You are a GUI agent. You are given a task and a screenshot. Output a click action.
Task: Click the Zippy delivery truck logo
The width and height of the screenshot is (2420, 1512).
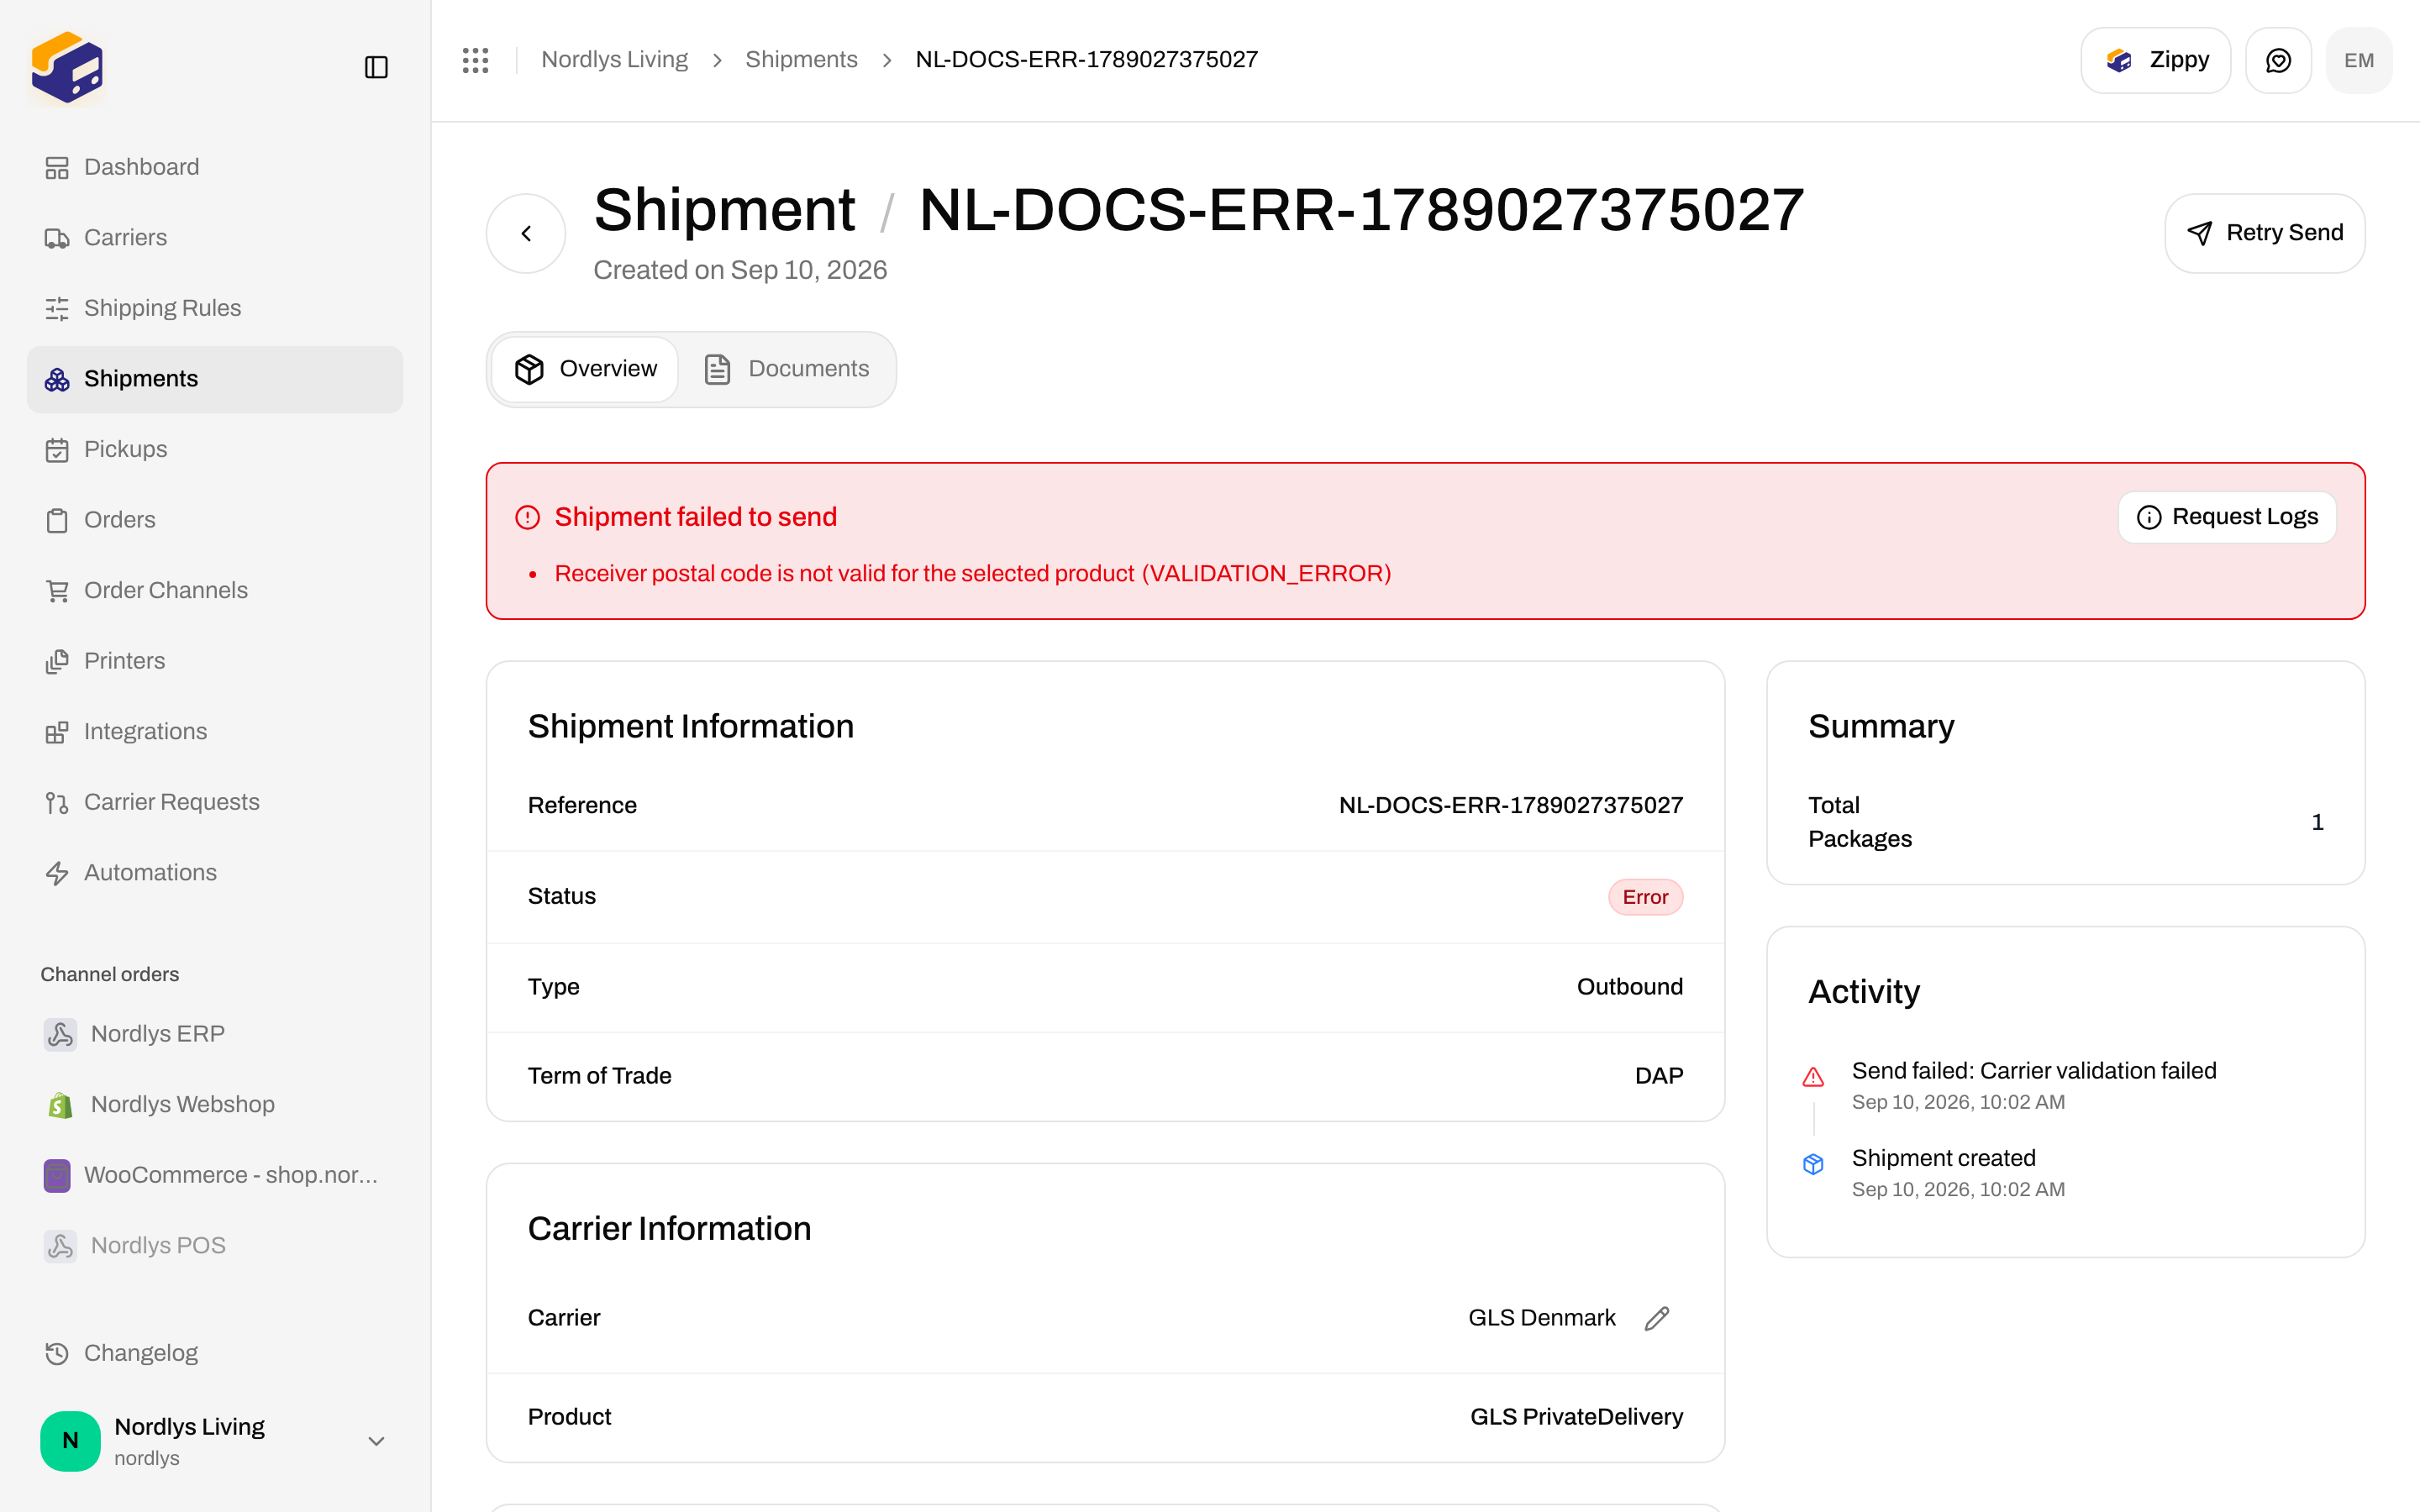tap(67, 67)
